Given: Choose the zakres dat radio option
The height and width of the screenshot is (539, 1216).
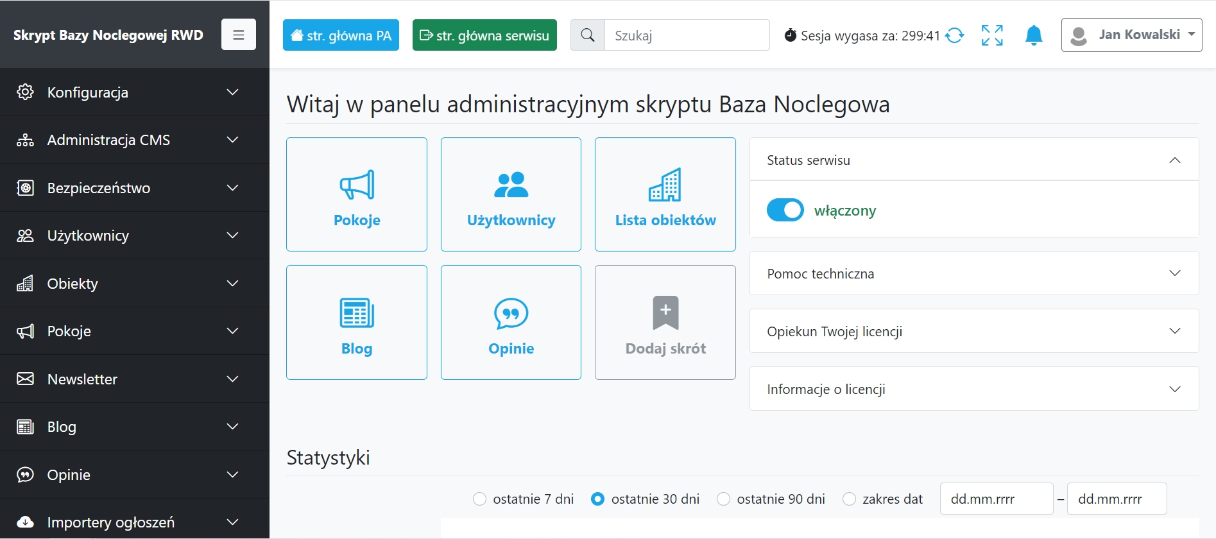Looking at the screenshot, I should [x=849, y=499].
